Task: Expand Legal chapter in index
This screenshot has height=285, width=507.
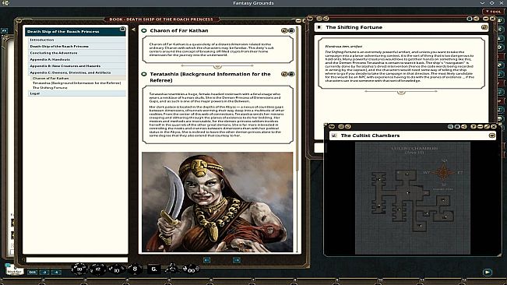Action: (77, 93)
